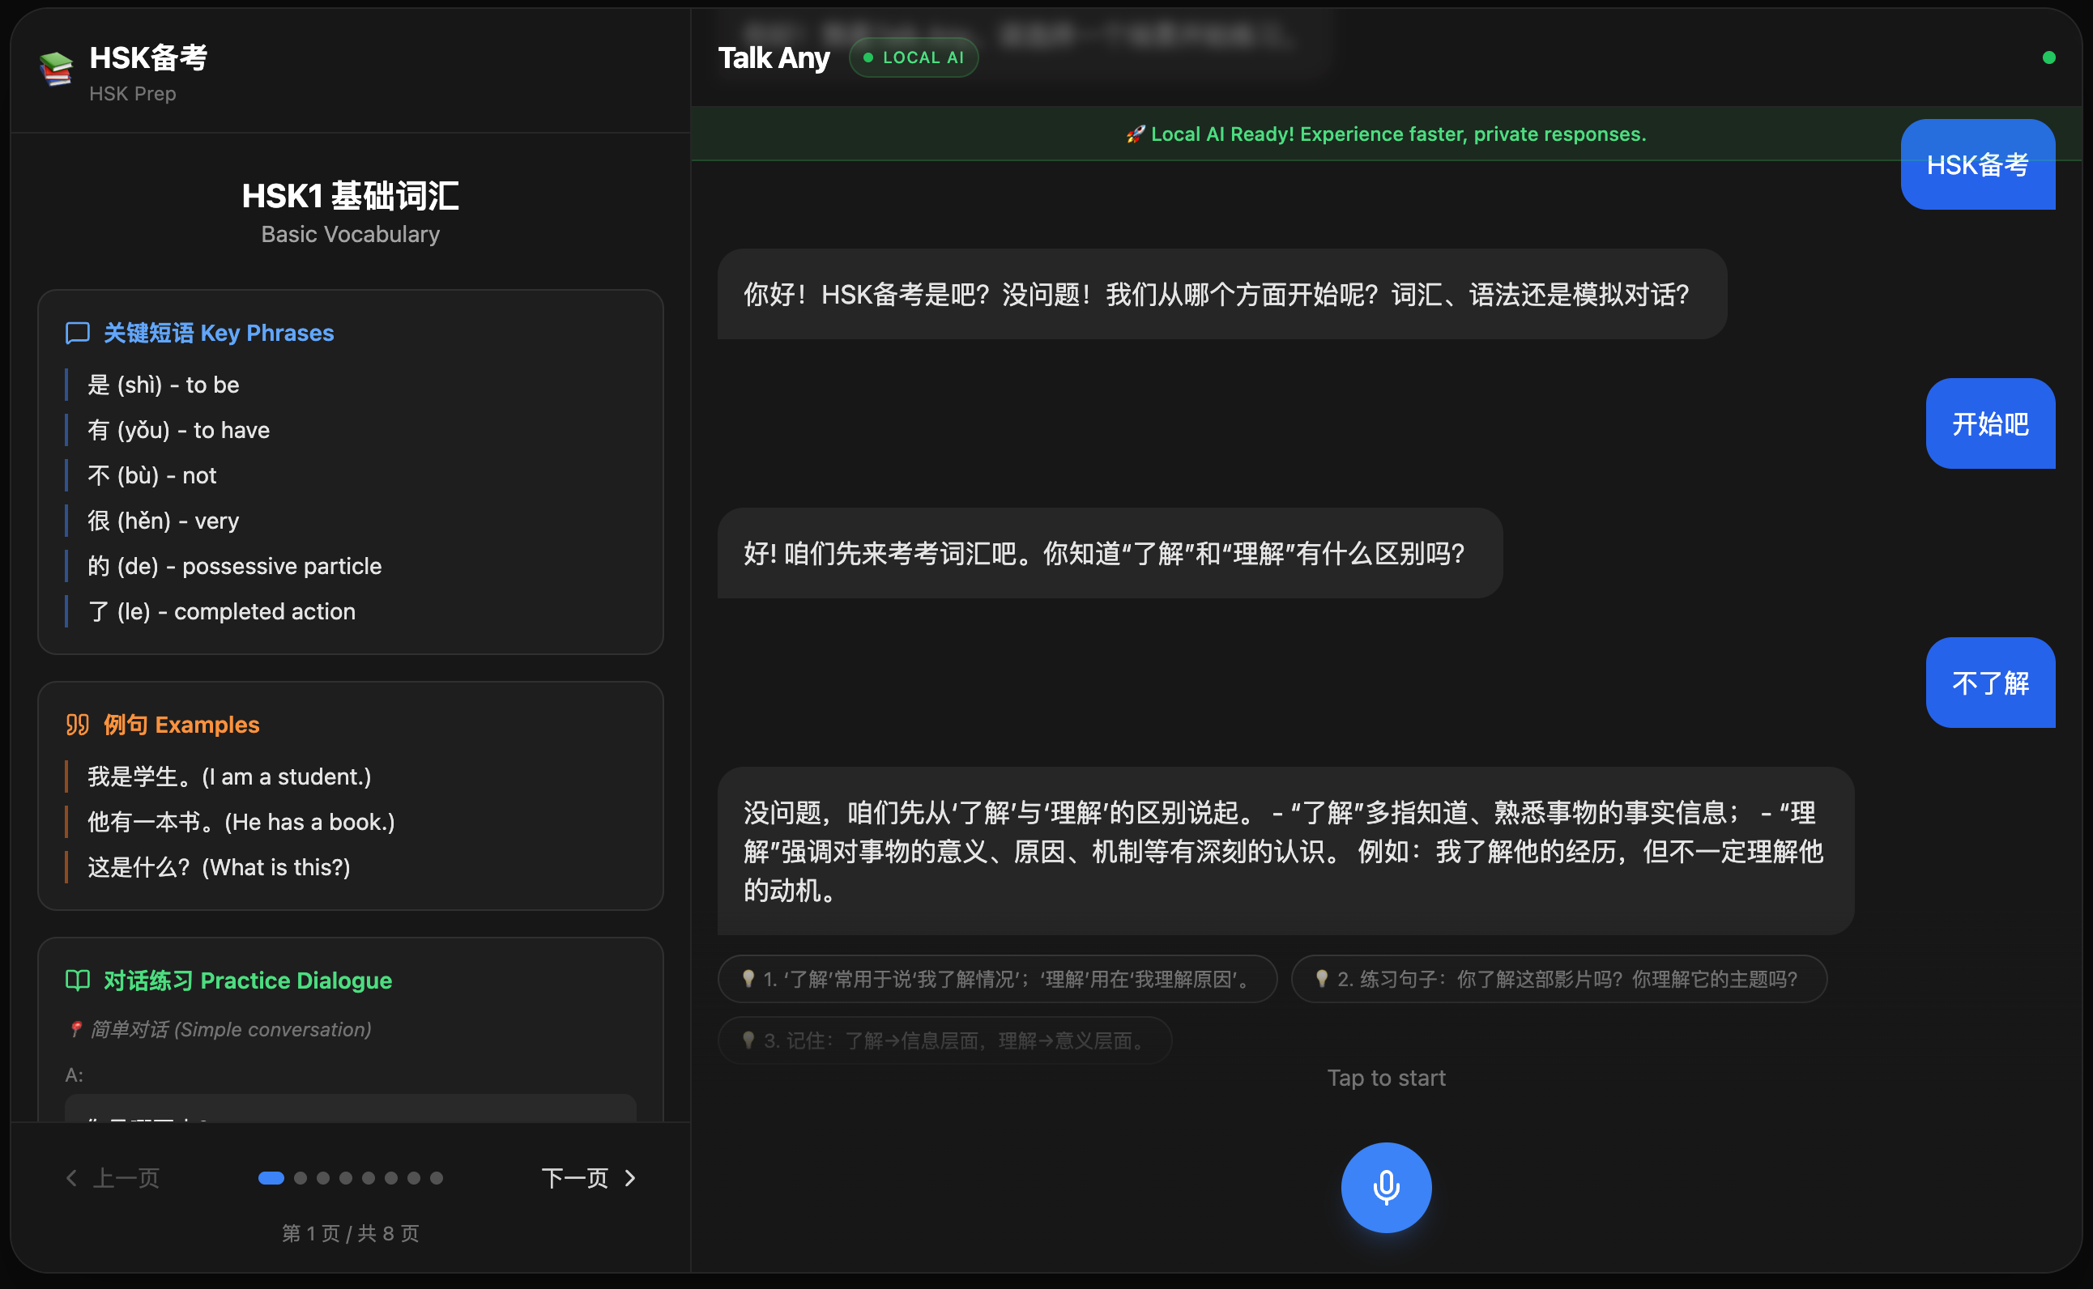Viewport: 2093px width, 1289px height.
Task: Choose suggestion 3 记住 chip
Action: [x=944, y=1040]
